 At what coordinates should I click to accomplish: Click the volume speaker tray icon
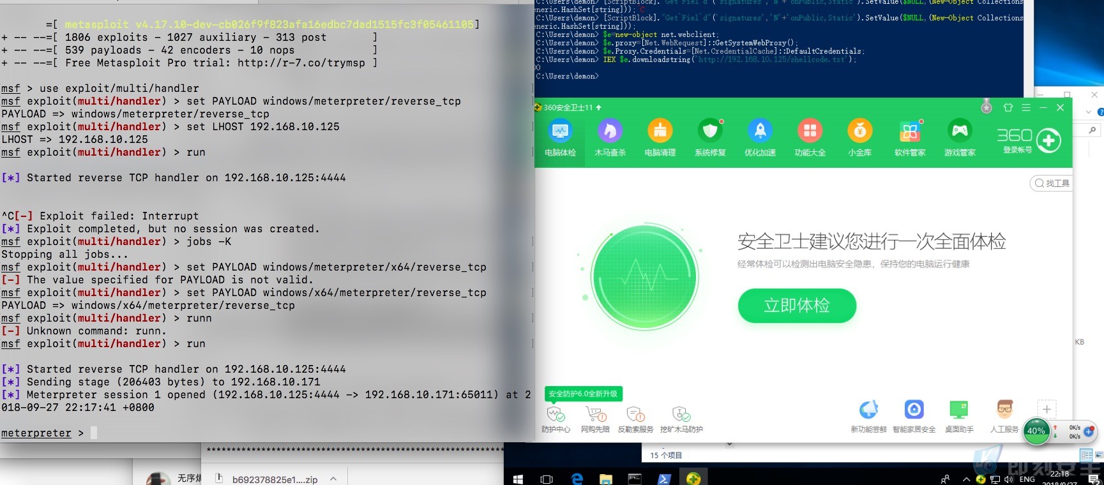pyautogui.click(x=1008, y=479)
